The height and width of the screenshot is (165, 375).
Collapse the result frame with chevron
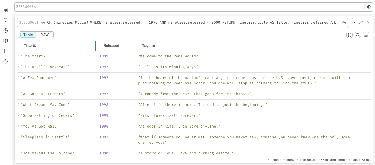click(354, 22)
